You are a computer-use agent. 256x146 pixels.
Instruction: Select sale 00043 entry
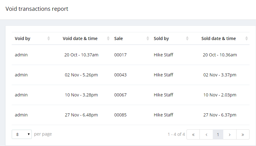tap(120, 75)
